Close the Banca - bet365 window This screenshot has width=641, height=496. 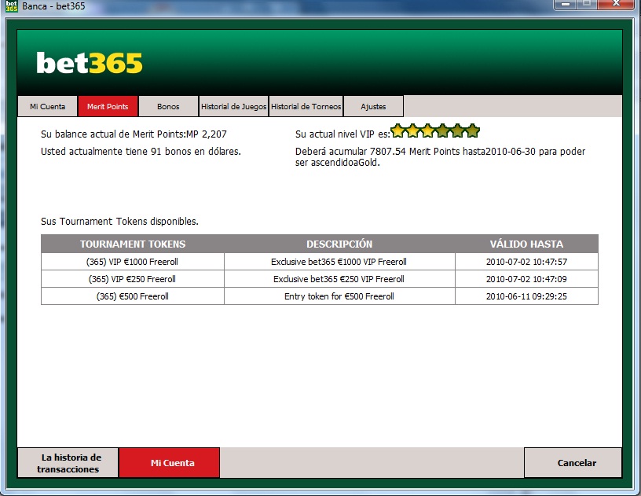pos(616,4)
